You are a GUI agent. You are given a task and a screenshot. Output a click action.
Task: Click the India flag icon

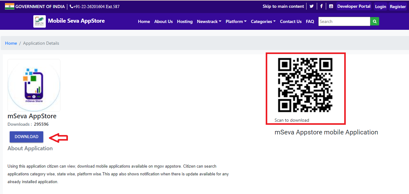tap(10, 7)
